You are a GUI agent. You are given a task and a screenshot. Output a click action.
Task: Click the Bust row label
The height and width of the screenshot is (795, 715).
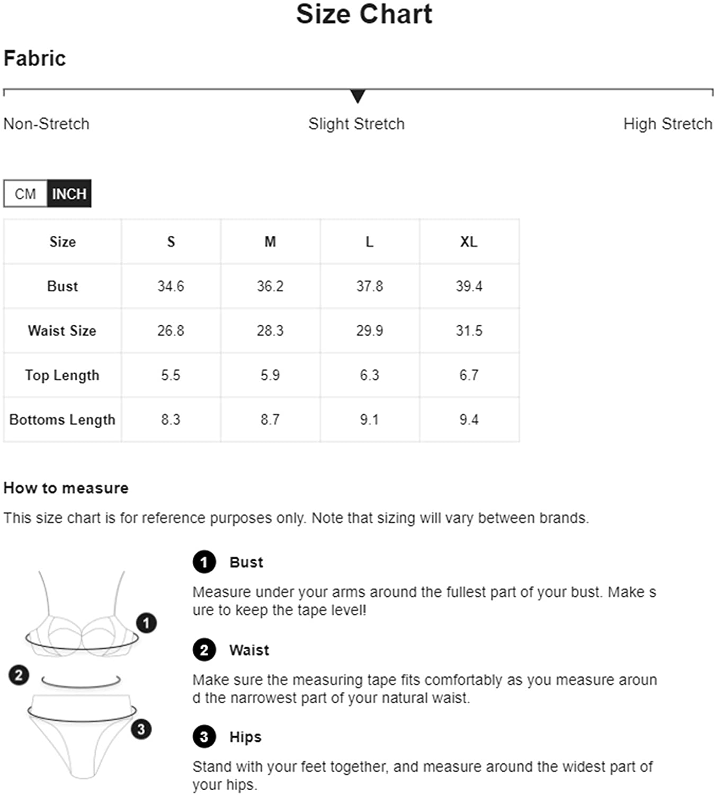tap(62, 286)
